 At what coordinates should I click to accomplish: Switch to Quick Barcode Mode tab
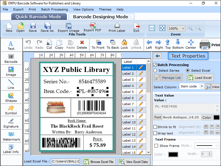(39, 17)
